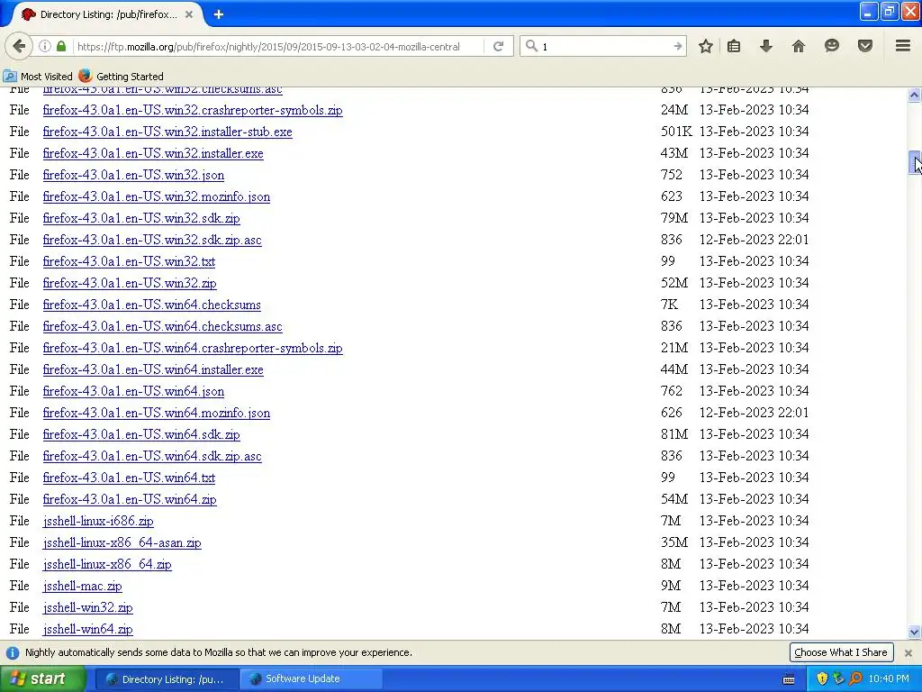Select the Directory Listing tab
The width and height of the screenshot is (922, 692).
point(106,14)
